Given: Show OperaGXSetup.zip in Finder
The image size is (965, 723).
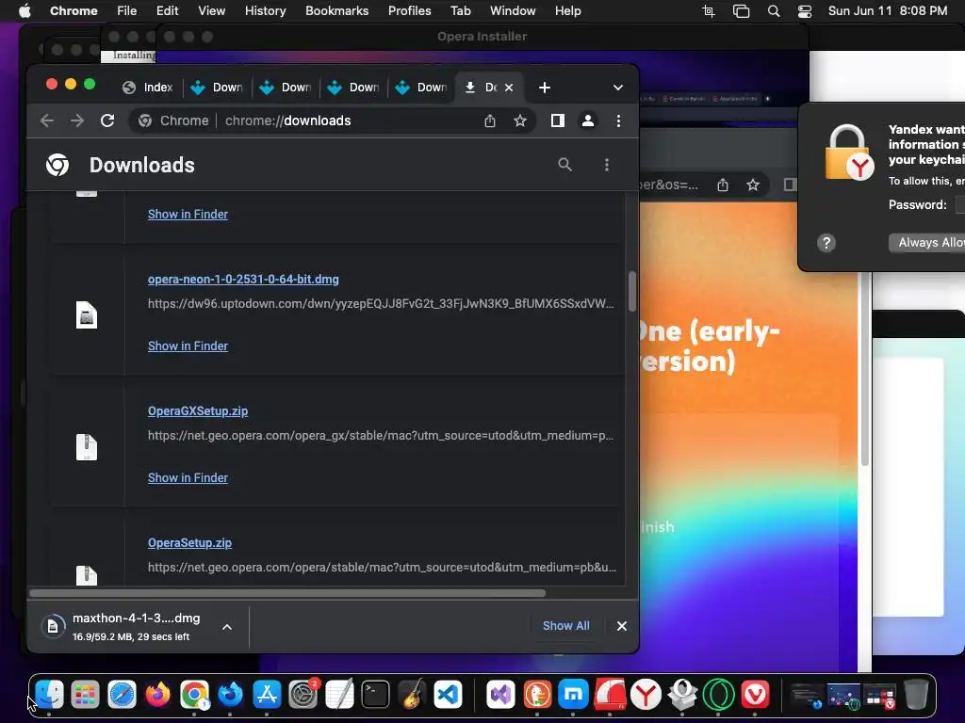Looking at the screenshot, I should 188,477.
